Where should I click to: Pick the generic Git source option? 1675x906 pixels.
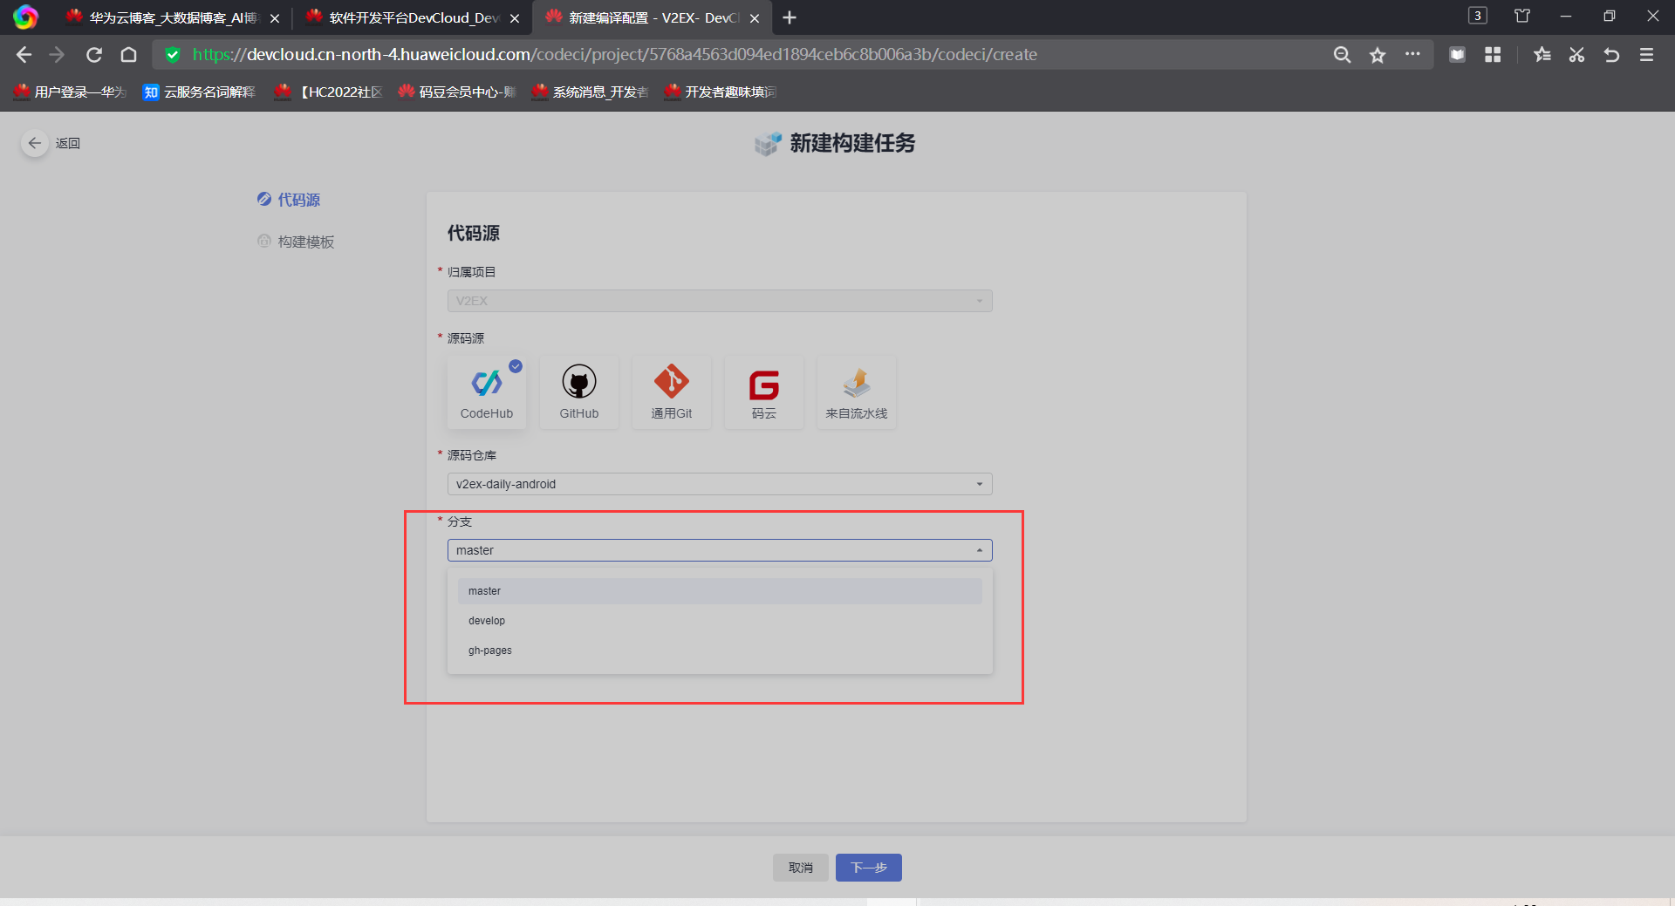[x=672, y=392]
